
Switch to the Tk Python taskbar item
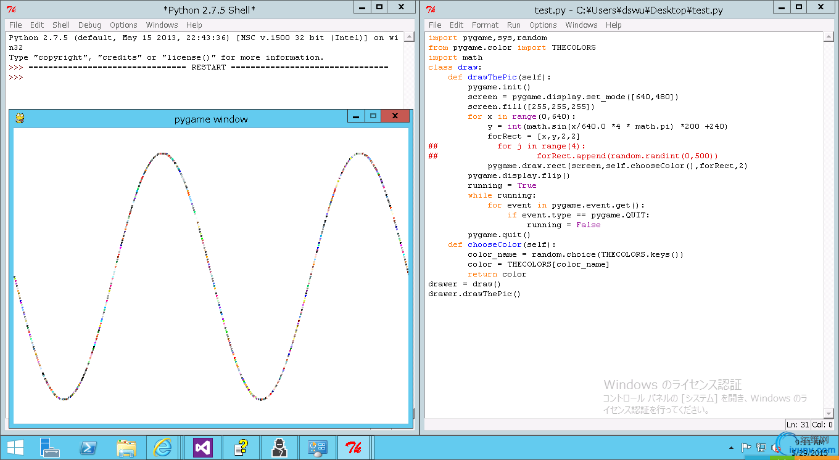tap(354, 447)
